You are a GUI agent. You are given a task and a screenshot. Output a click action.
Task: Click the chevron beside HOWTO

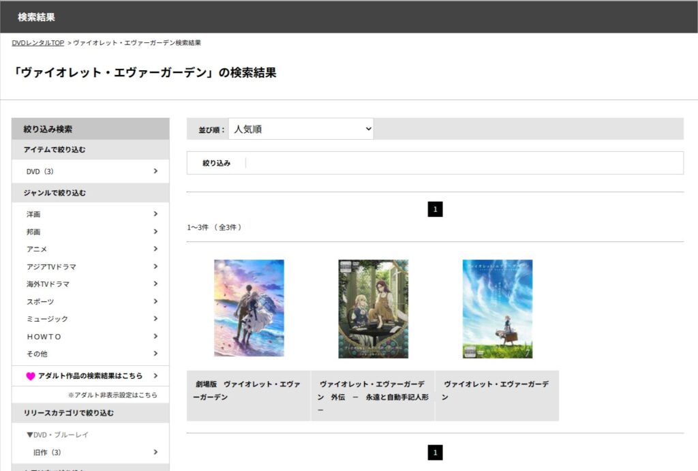click(x=155, y=336)
